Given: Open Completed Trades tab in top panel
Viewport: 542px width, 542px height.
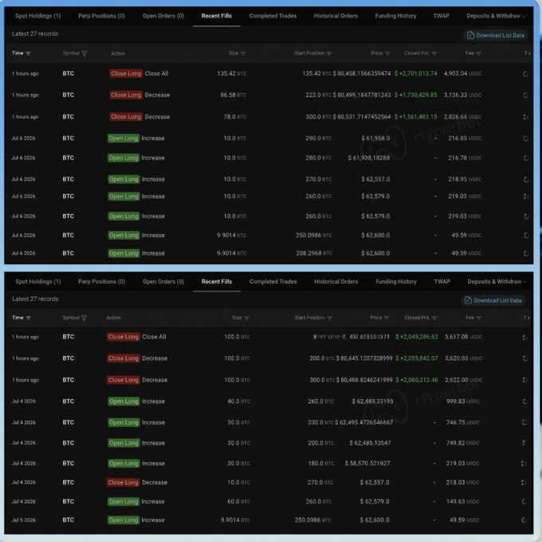Looking at the screenshot, I should pyautogui.click(x=273, y=16).
